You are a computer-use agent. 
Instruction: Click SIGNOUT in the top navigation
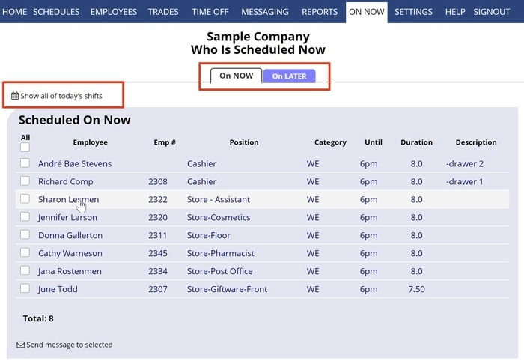pos(492,12)
